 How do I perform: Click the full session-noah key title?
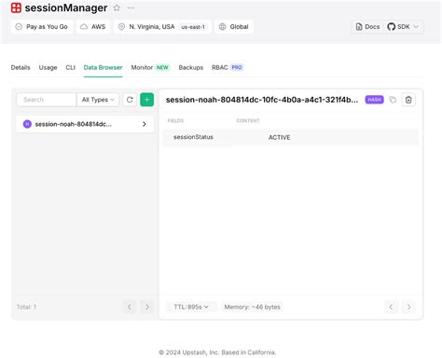click(x=262, y=100)
